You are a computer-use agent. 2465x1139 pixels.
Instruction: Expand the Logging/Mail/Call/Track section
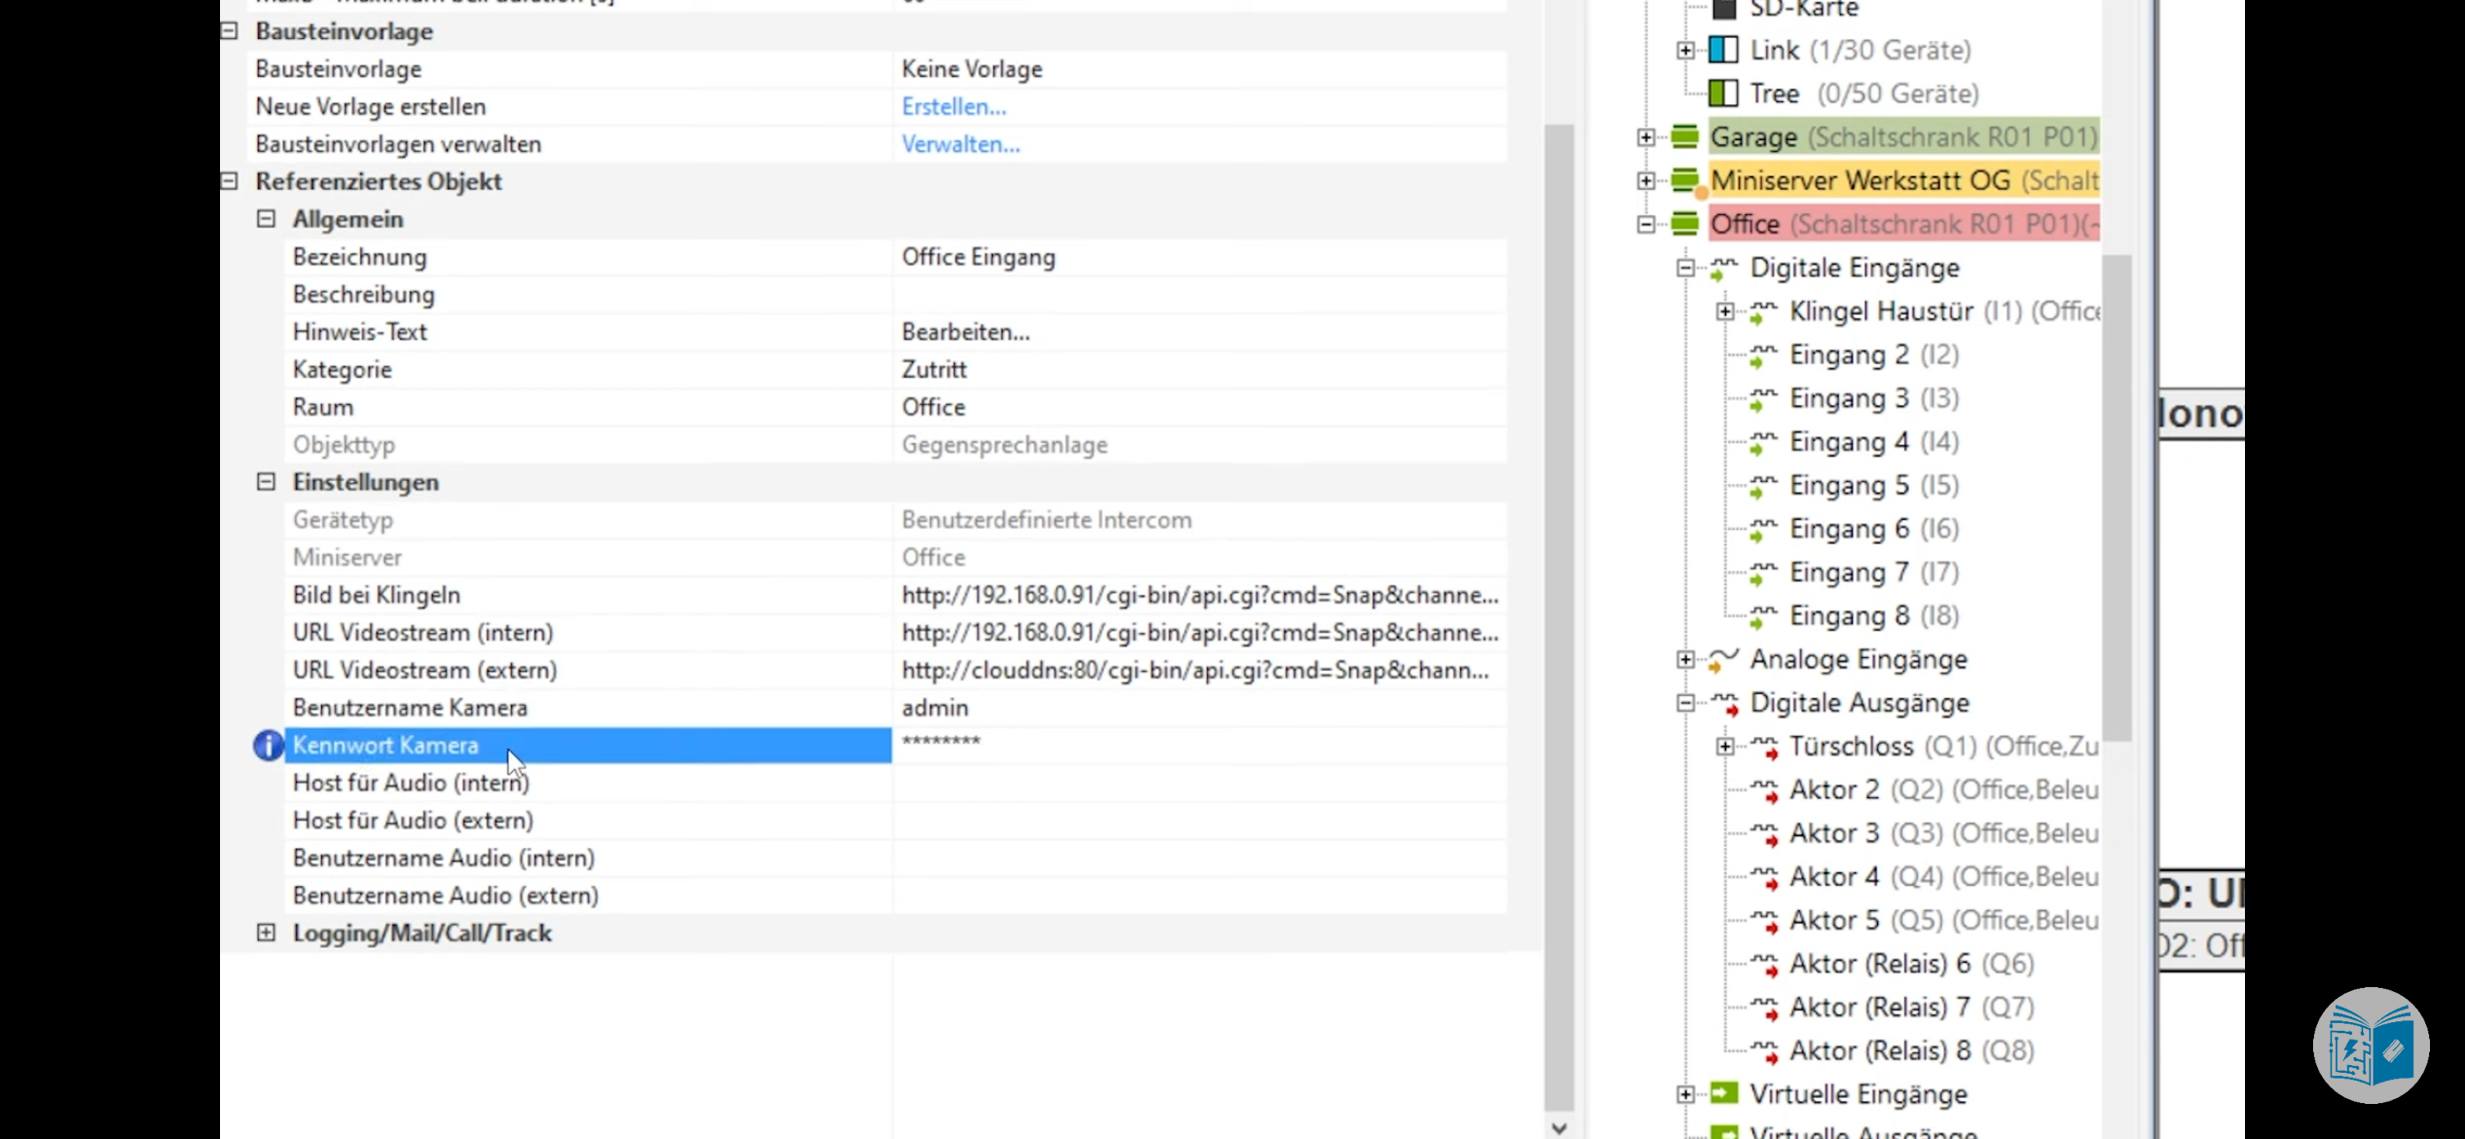coord(266,933)
